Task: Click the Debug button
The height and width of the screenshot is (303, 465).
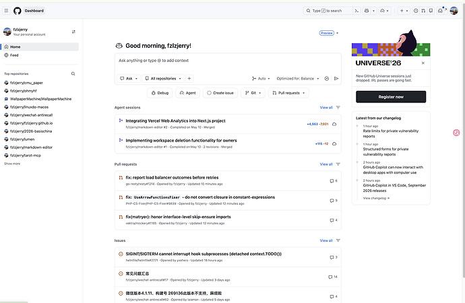Action: point(160,93)
